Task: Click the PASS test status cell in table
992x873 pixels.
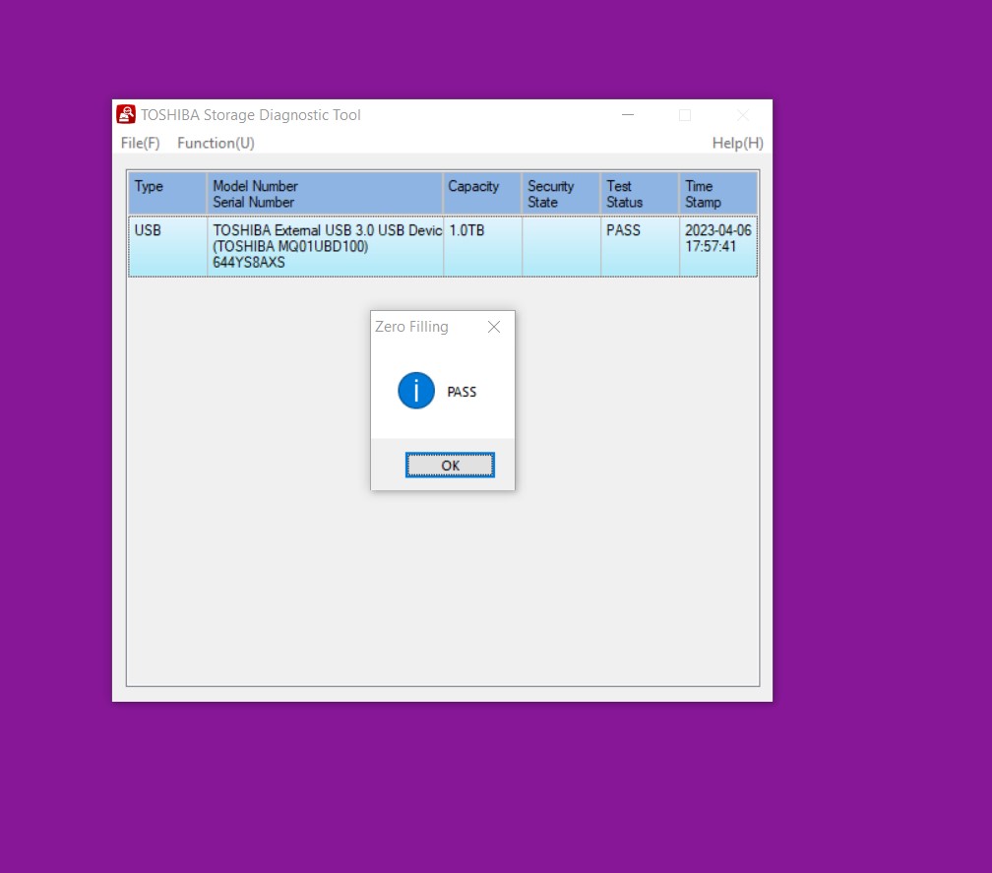Action: click(640, 246)
